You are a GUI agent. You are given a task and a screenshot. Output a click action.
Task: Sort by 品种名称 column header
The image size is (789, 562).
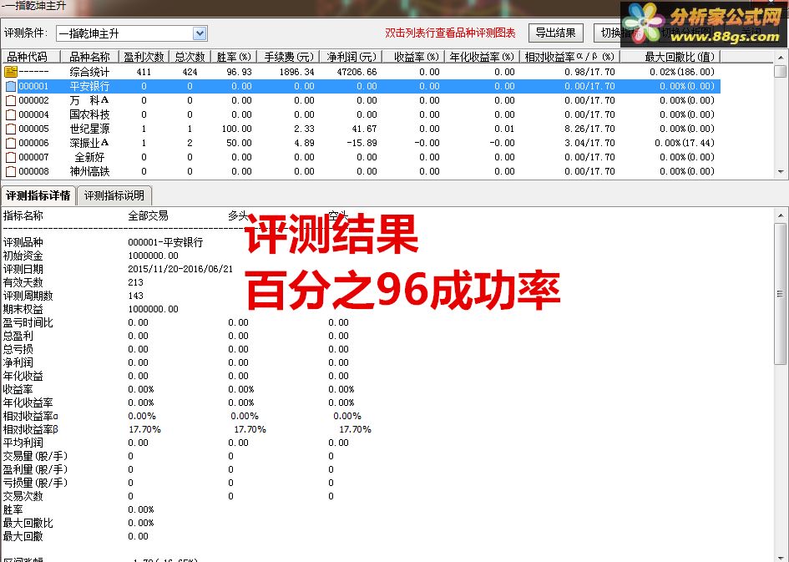[x=89, y=57]
